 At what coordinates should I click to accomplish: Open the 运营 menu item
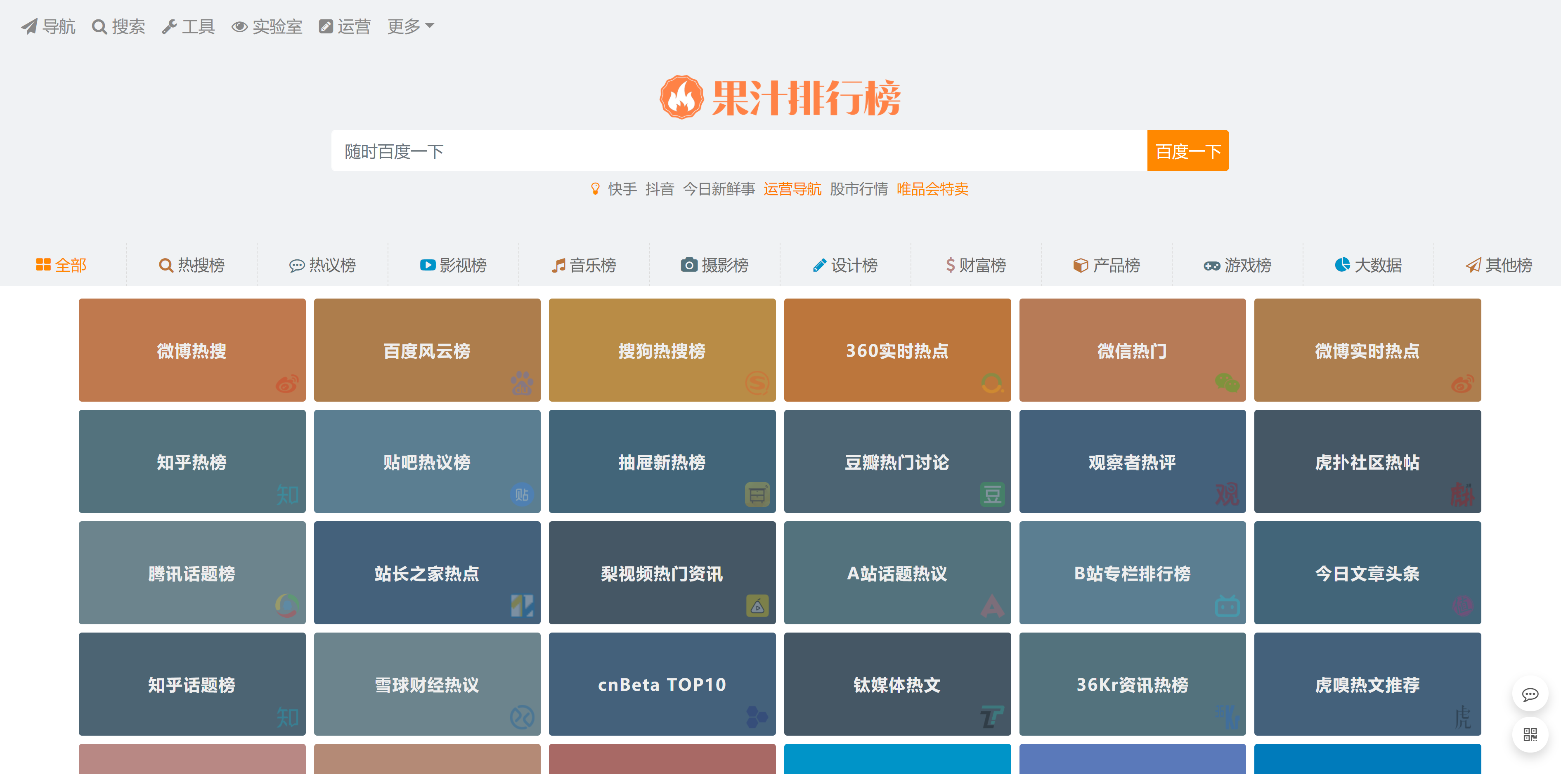point(345,27)
